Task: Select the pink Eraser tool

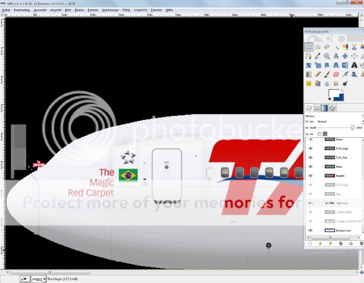Action: click(x=336, y=74)
